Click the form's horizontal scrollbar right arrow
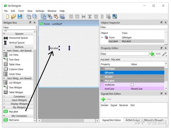 coord(97,121)
